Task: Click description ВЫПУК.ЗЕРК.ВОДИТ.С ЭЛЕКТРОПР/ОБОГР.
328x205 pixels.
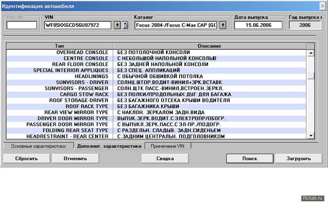Action: tap(171, 118)
